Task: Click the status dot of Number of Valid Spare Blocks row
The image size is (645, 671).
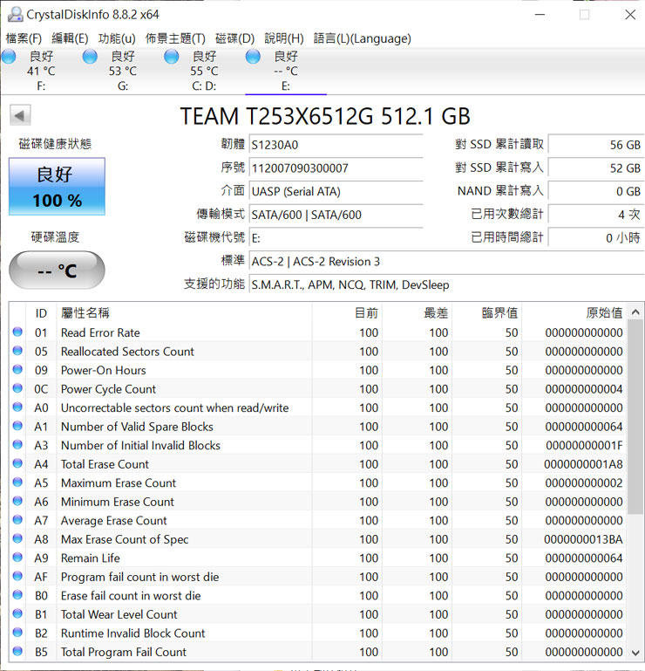Action: pos(17,426)
